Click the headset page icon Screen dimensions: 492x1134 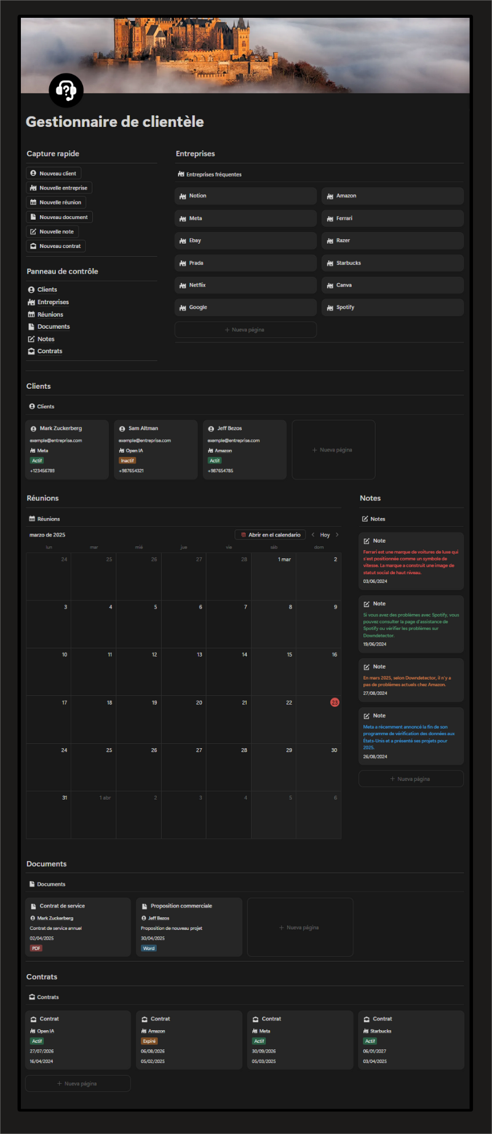point(66,90)
